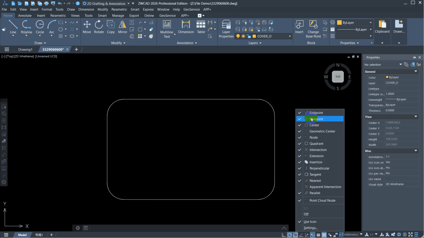Select the Line tool
Screen dimensions: 424x238
[x=13, y=27]
